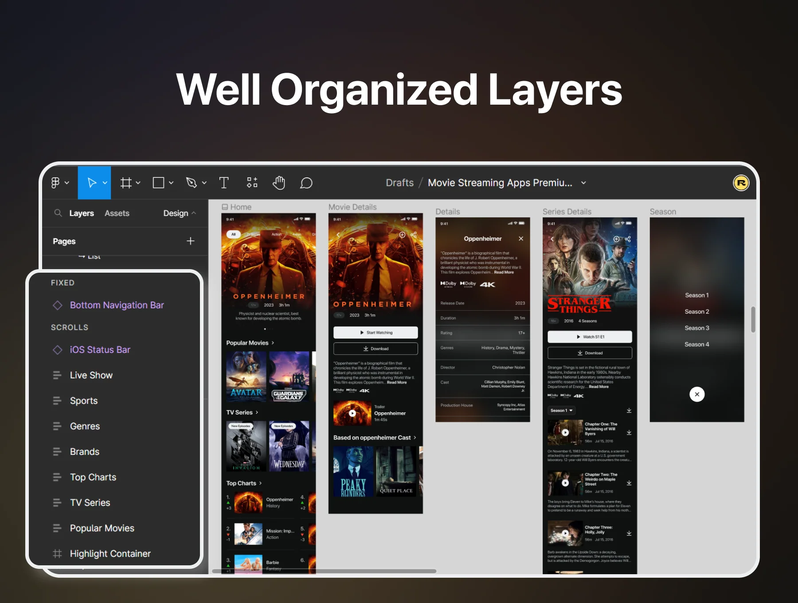Close the Oppenheimer details panel
The height and width of the screenshot is (603, 798).
coord(521,239)
